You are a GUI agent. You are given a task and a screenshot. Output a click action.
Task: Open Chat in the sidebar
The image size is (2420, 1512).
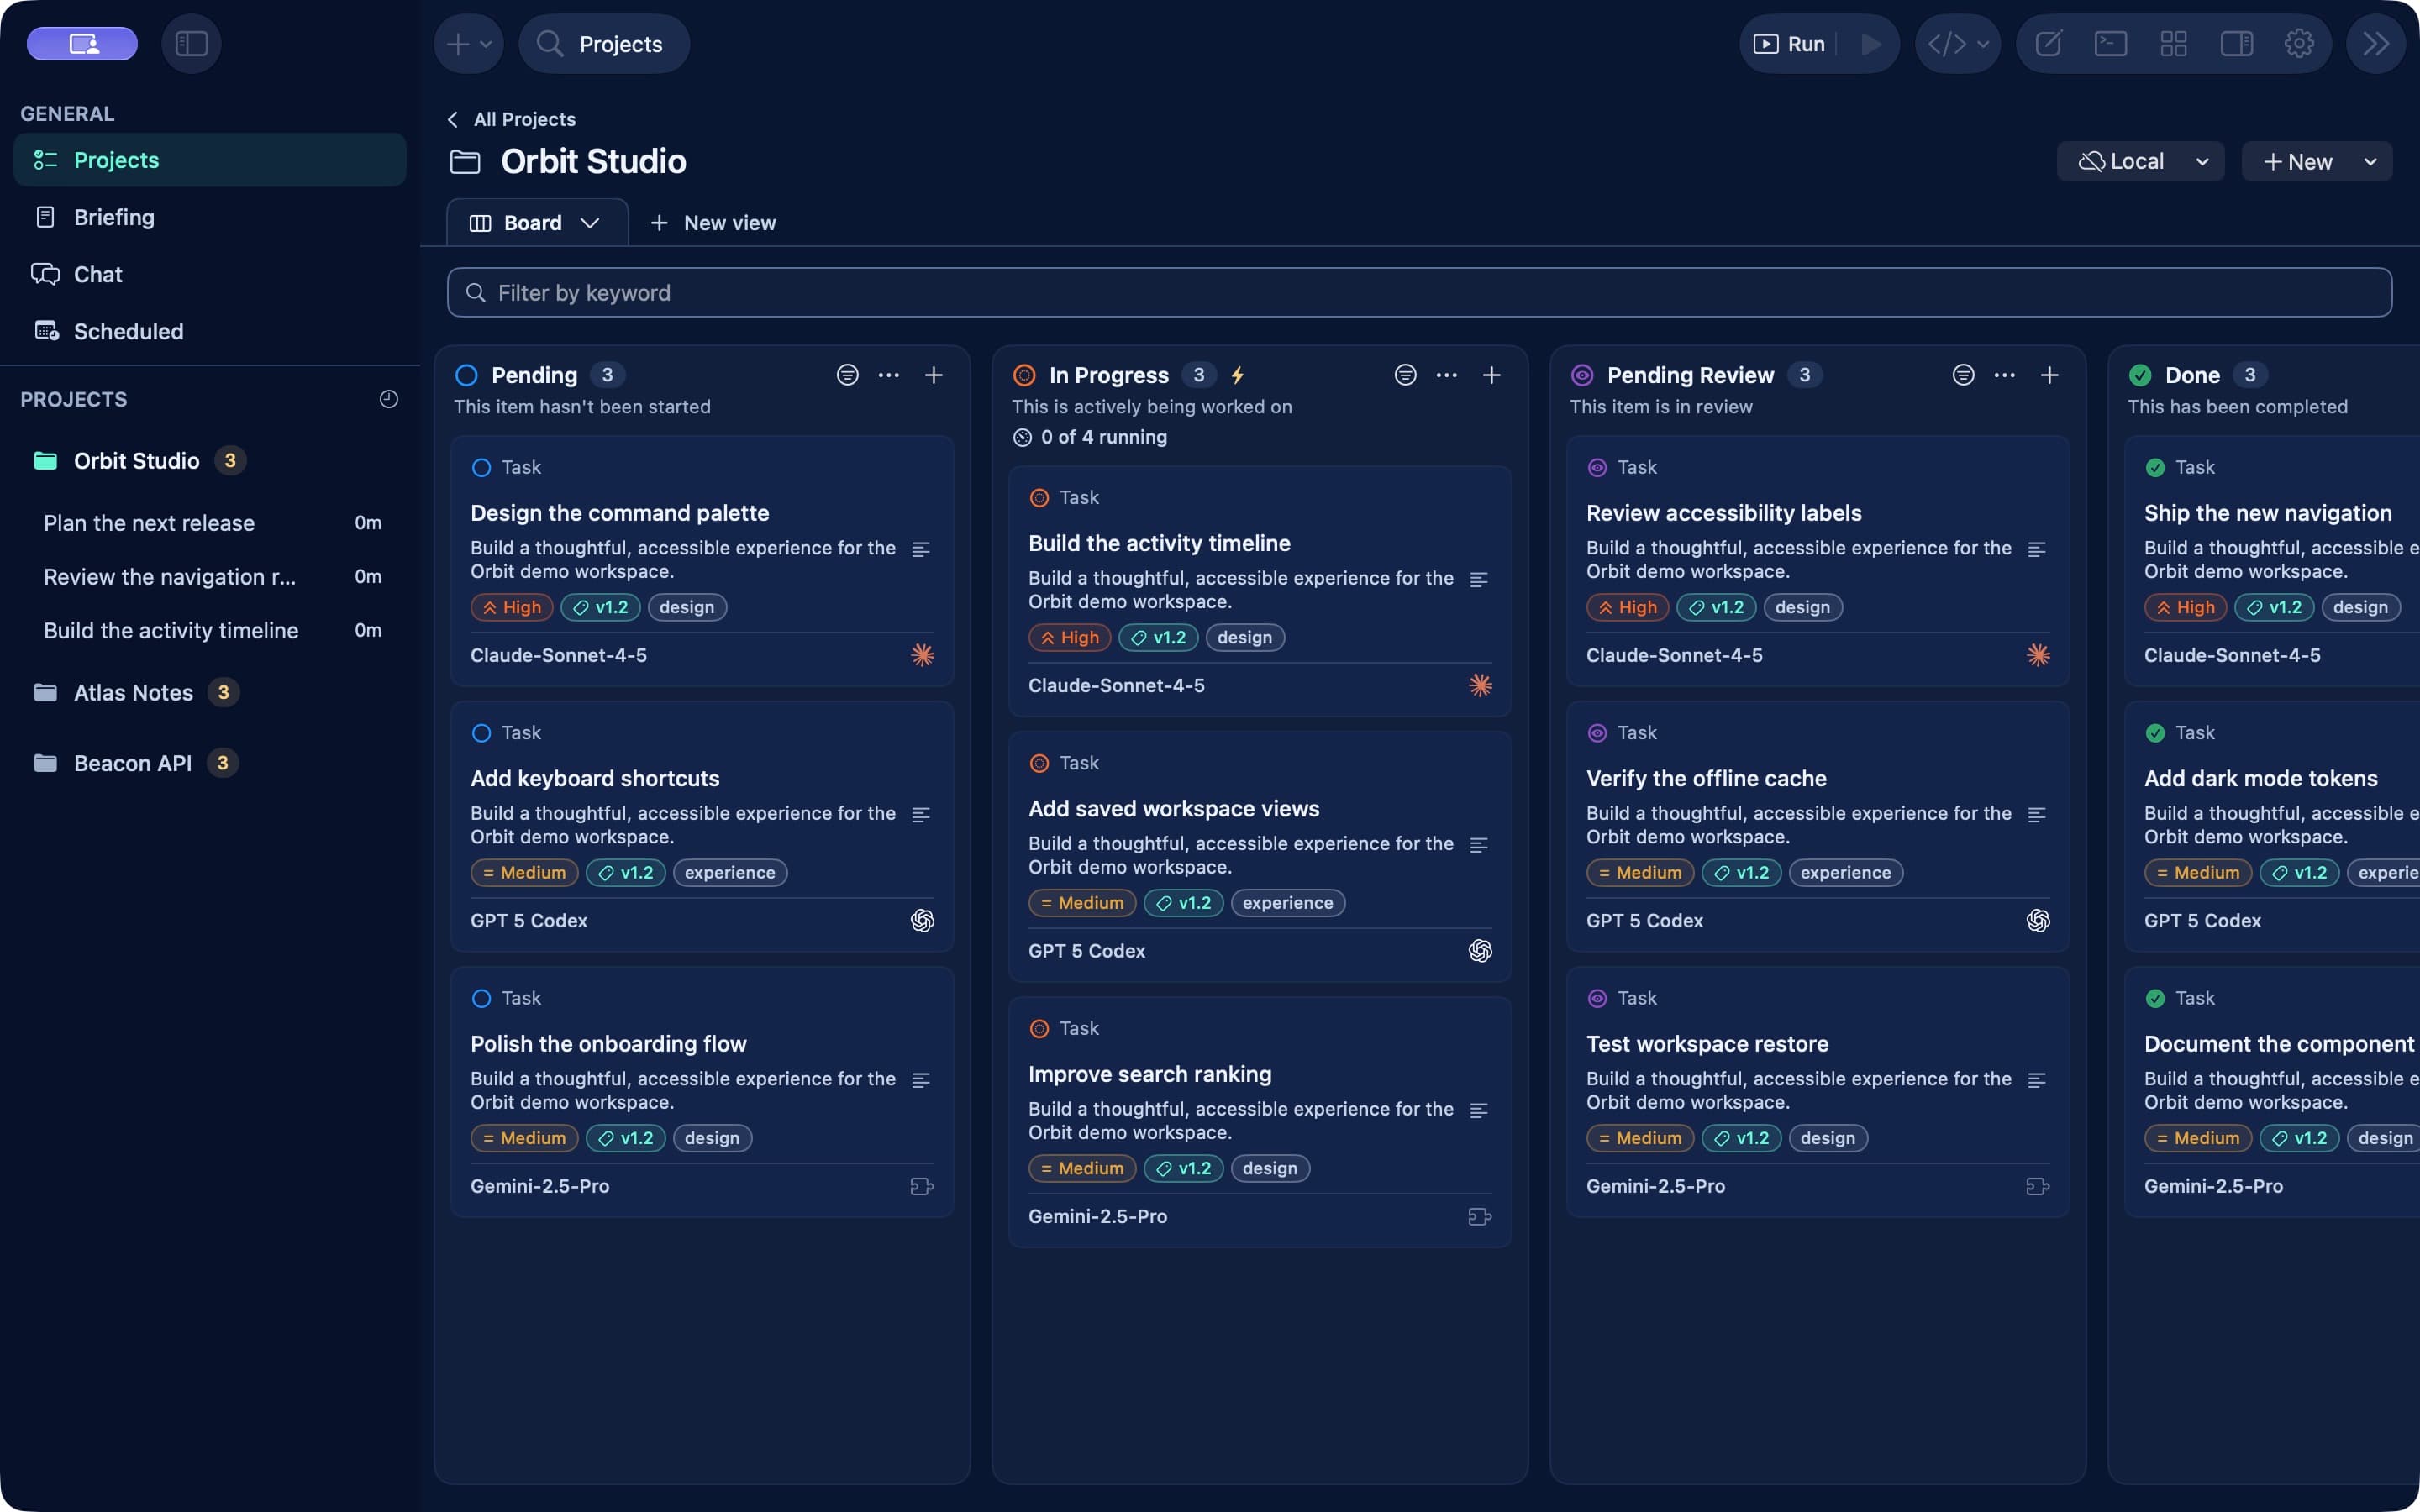[210, 274]
